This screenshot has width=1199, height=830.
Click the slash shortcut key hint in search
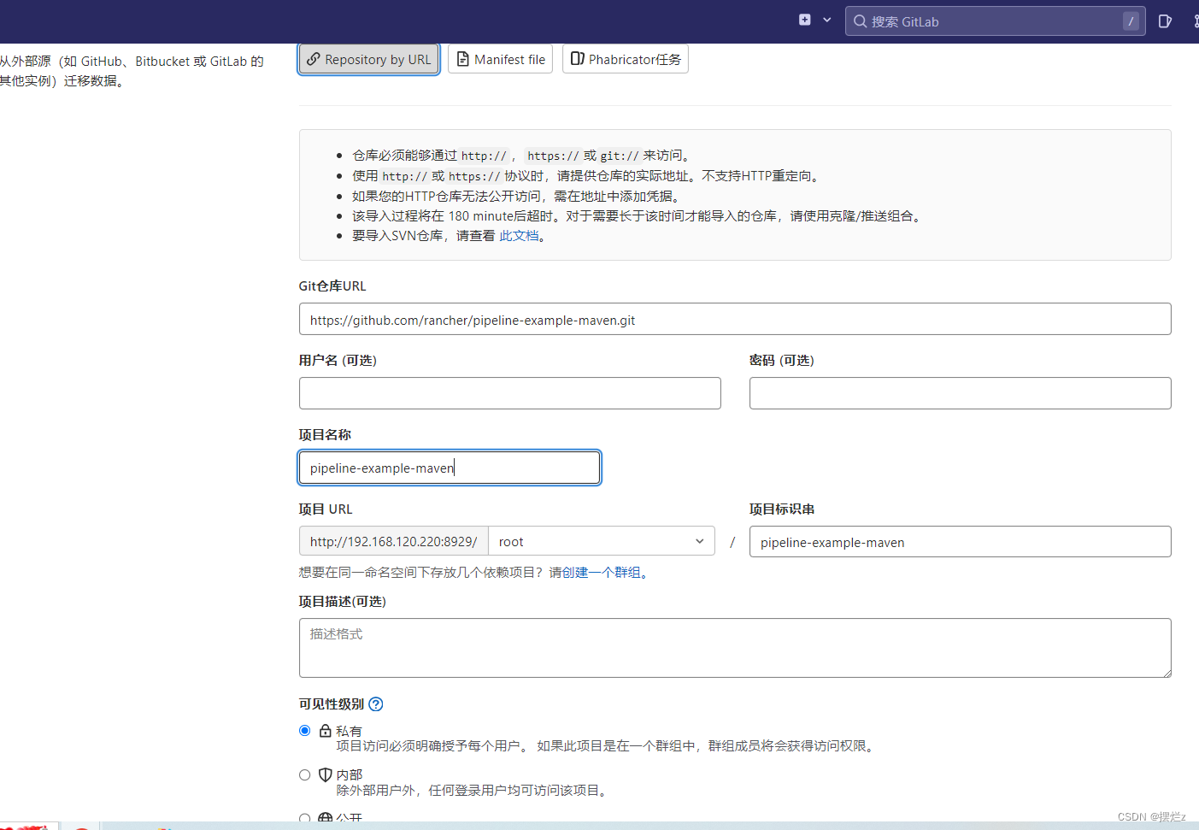click(x=1131, y=21)
